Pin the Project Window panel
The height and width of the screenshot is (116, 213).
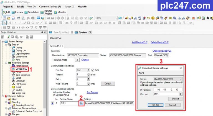[x=42, y=32]
